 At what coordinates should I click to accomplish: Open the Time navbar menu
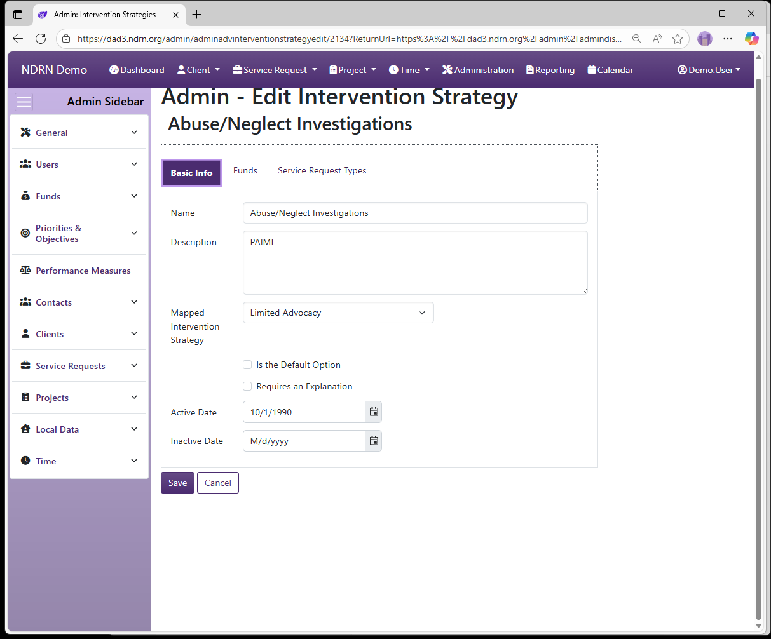(409, 70)
